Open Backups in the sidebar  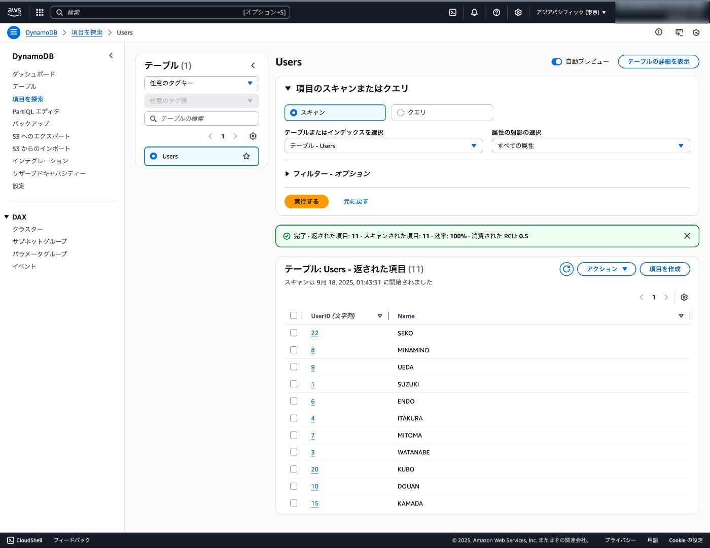pyautogui.click(x=31, y=124)
